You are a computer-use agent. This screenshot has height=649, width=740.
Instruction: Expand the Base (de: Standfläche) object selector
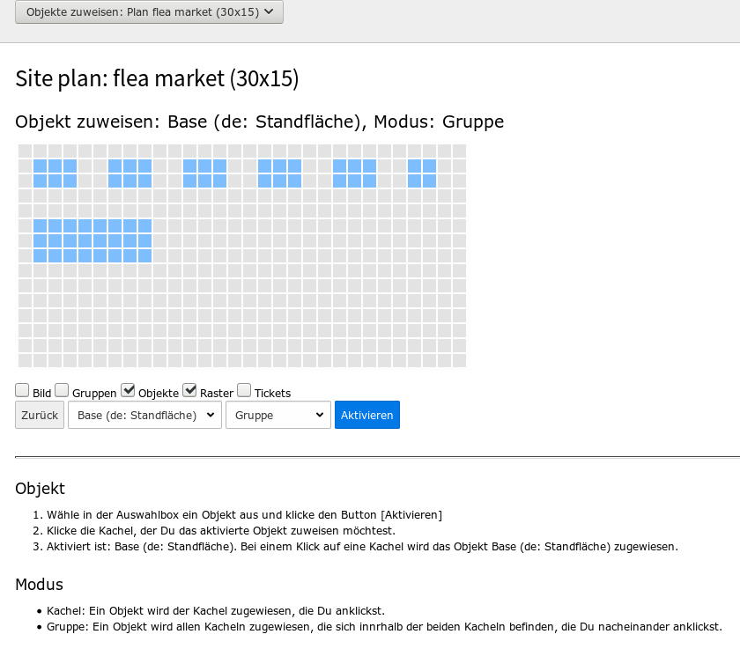[x=144, y=415]
